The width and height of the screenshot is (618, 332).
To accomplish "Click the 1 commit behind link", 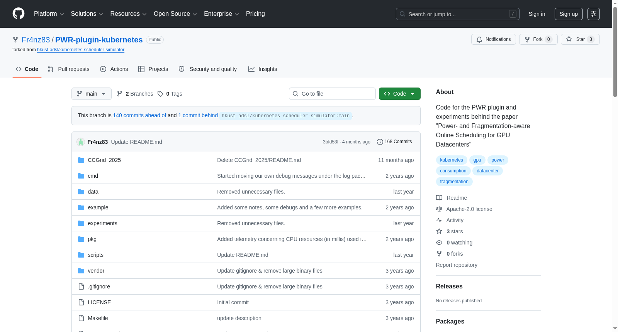I will [198, 115].
